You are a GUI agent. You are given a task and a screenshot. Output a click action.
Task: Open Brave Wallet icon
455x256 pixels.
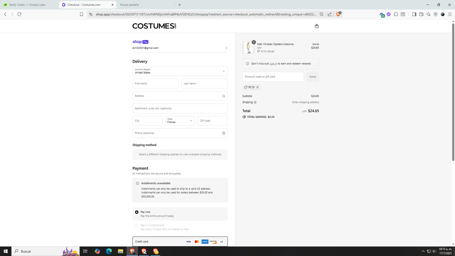point(421,14)
